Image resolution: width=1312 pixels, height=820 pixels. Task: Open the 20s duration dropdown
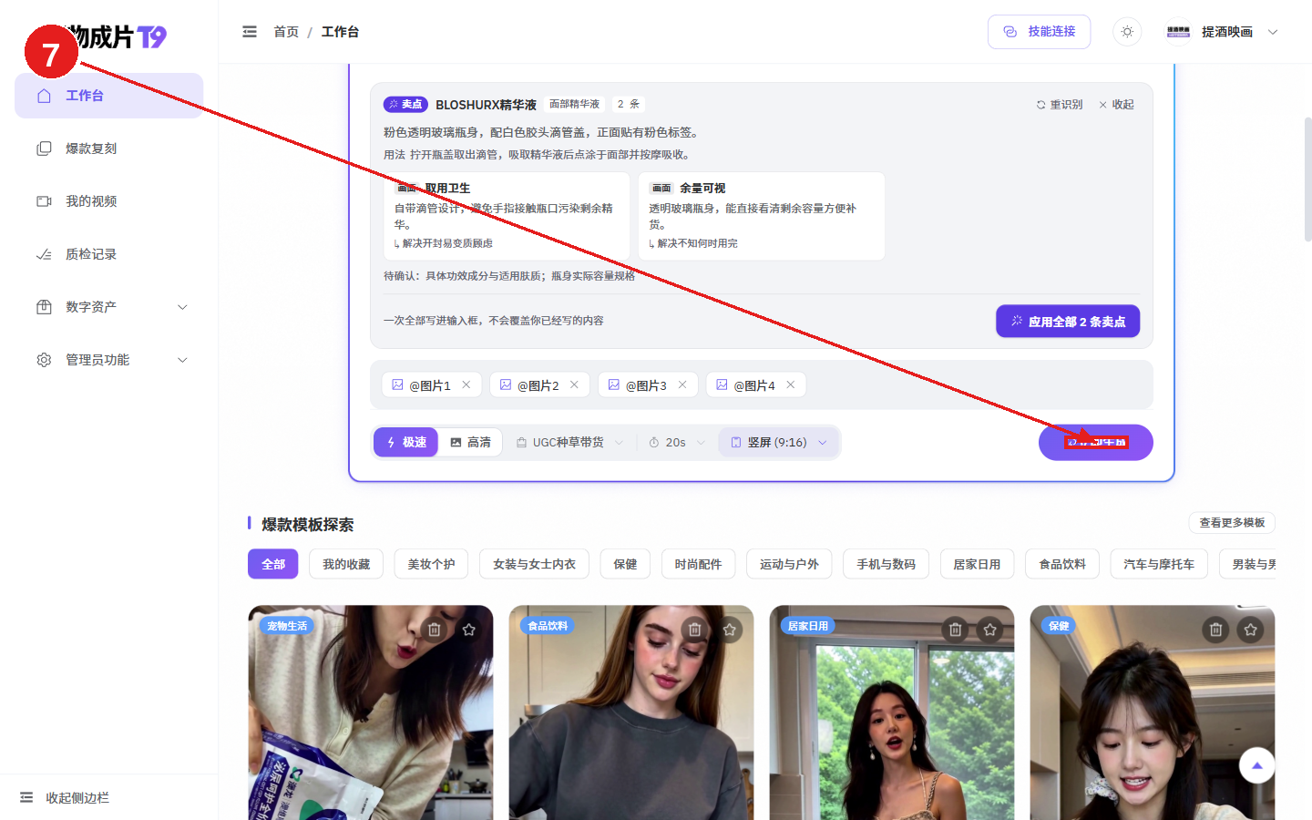pyautogui.click(x=677, y=442)
